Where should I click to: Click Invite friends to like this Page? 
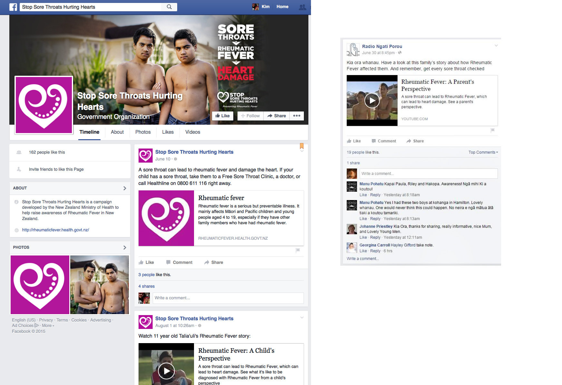(x=56, y=169)
